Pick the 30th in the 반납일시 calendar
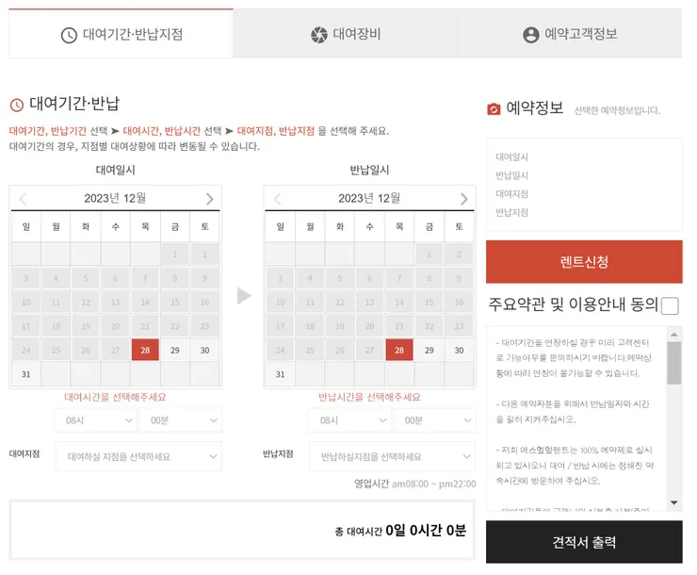The image size is (697, 575). (x=459, y=350)
